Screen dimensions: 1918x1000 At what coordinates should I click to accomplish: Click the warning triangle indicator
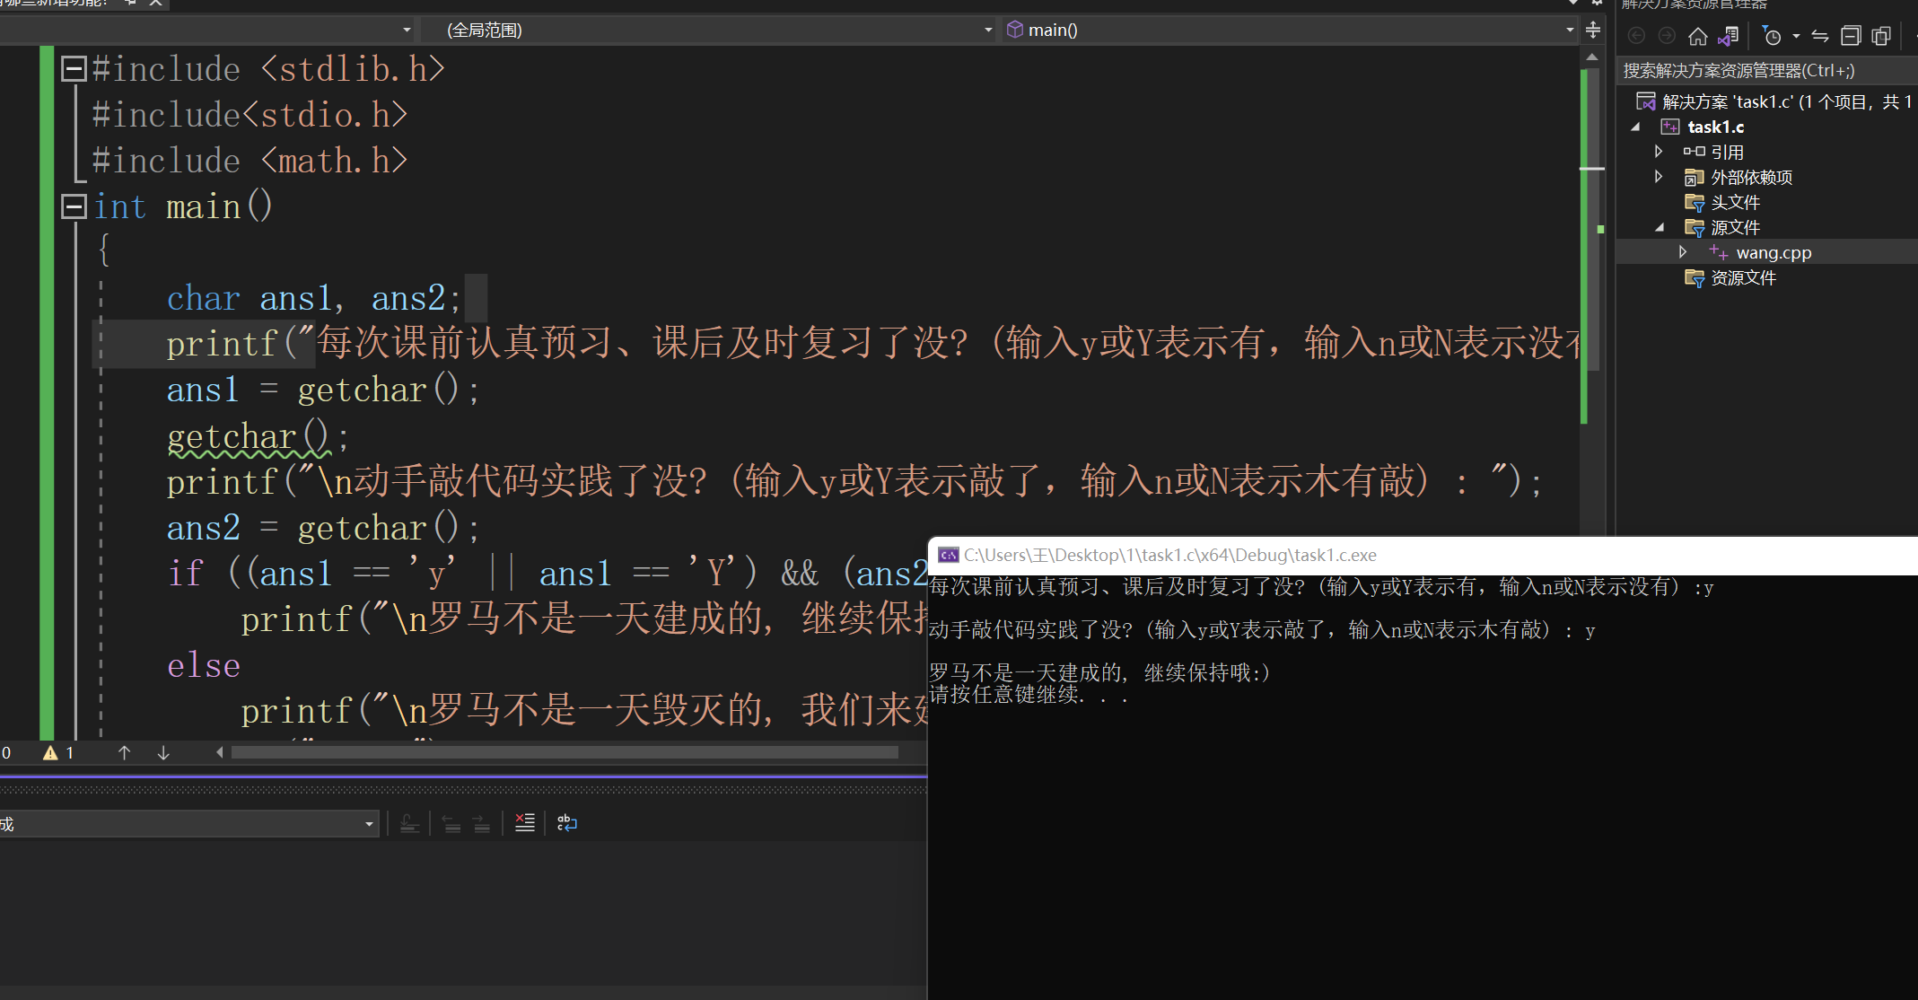coord(50,753)
